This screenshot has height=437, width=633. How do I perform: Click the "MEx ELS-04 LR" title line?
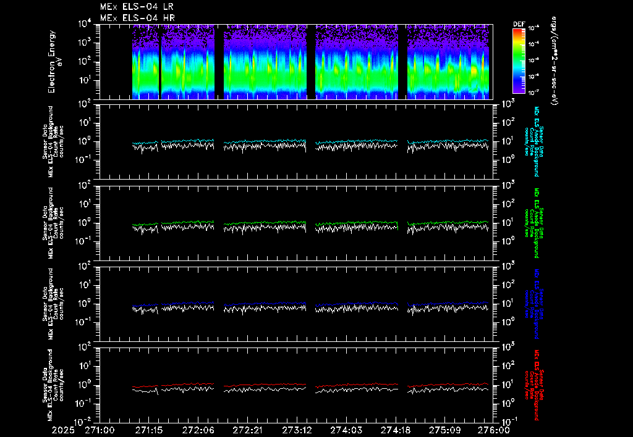137,7
